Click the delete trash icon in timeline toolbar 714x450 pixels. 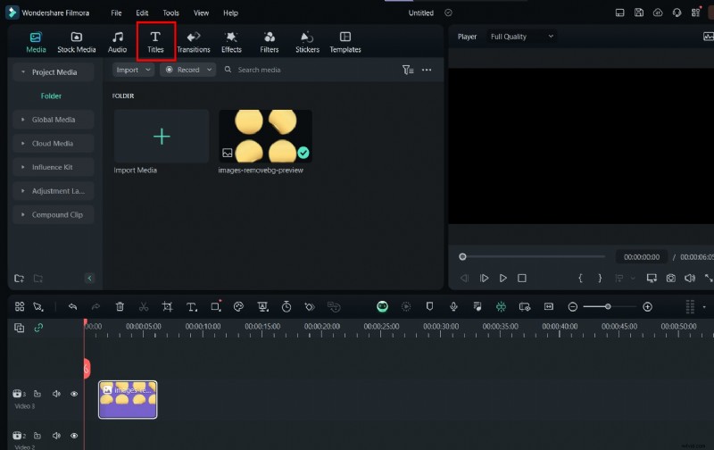point(120,306)
